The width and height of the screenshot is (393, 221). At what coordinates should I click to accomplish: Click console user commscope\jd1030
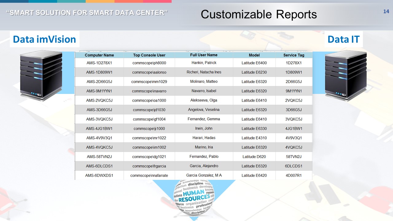[149, 110]
